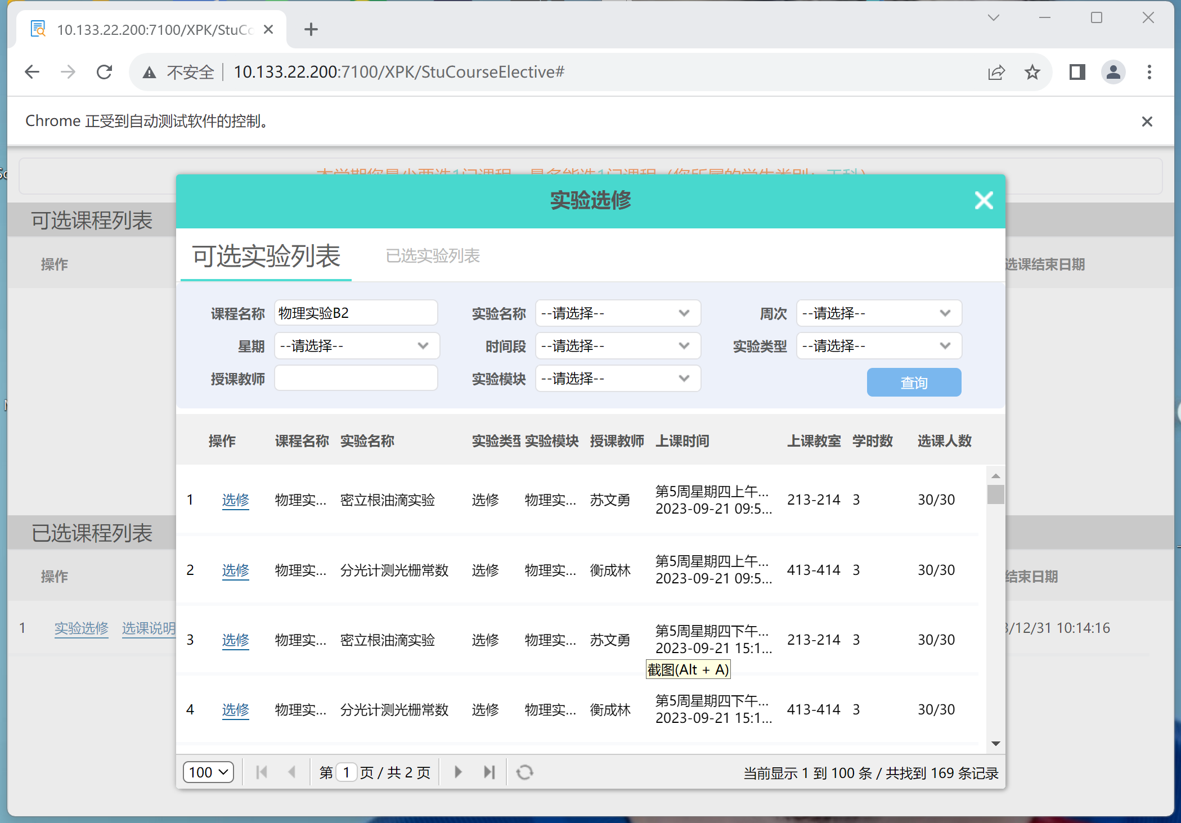Select 密立根油滴实验 in row 1
Viewport: 1181px width, 823px height.
[387, 500]
